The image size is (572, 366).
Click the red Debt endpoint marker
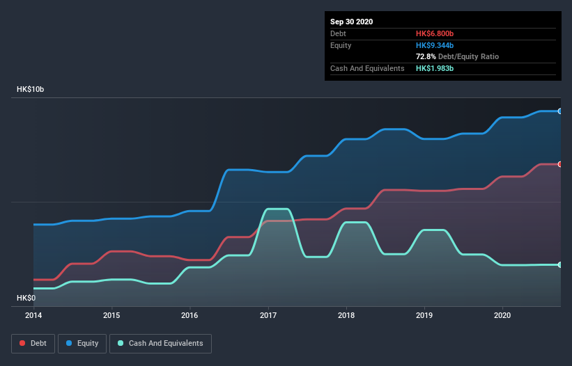[x=560, y=164]
